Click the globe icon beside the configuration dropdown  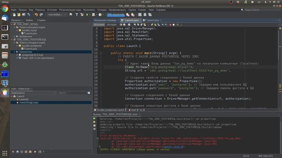coord(70,14)
